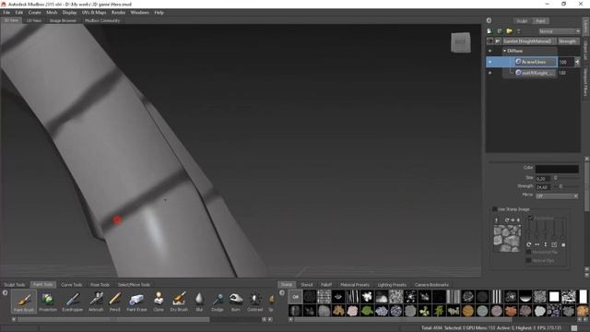Image resolution: width=590 pixels, height=332 pixels.
Task: Toggle visibility of the Diffuse channel
Action: tap(490, 51)
